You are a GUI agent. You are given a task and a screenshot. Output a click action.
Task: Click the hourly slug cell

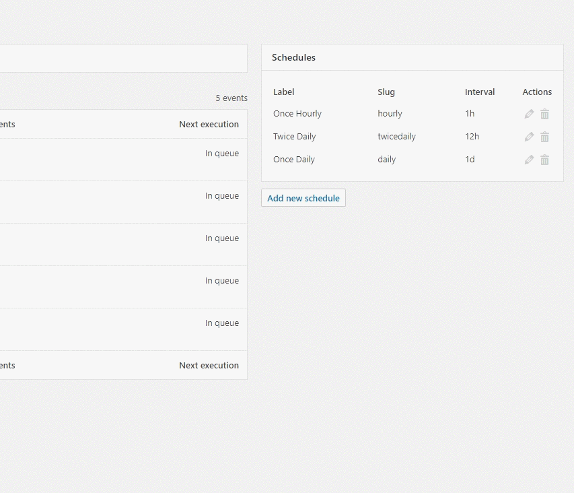390,114
